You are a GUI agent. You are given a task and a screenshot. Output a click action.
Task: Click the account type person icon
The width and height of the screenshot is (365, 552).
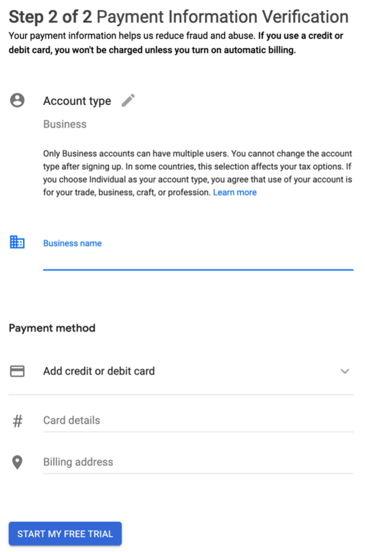tap(18, 100)
